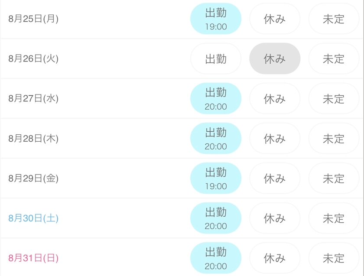Viewport: 364px width, 276px height.
Task: Select 出勤 20:00 for 8月28日(木)
Action: point(216,139)
